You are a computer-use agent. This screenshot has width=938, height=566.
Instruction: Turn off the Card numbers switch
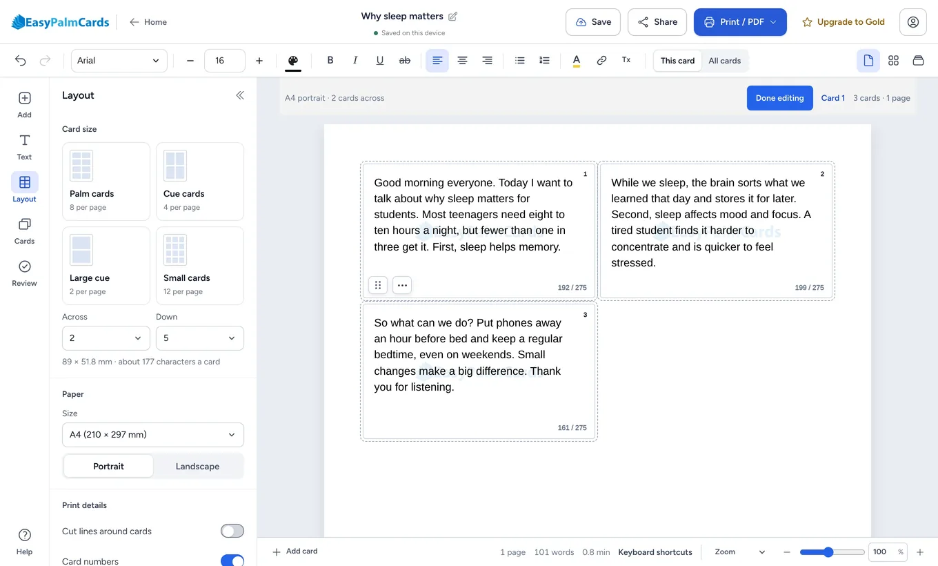tap(232, 561)
